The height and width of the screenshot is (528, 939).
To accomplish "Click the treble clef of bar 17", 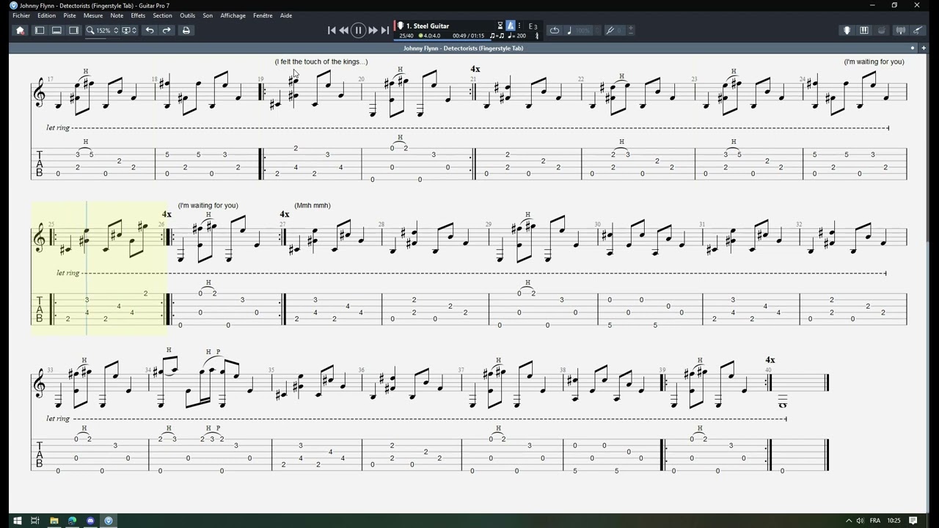I will 40,94.
